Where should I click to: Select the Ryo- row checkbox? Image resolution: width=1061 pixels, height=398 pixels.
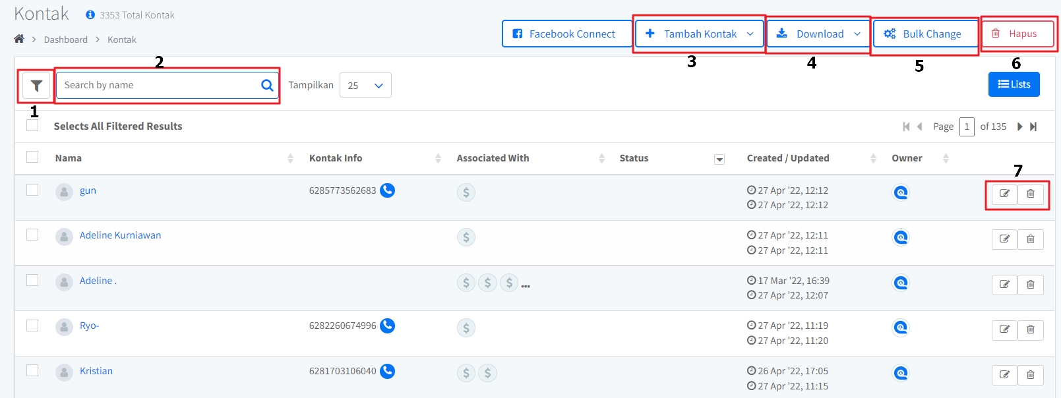coord(32,326)
